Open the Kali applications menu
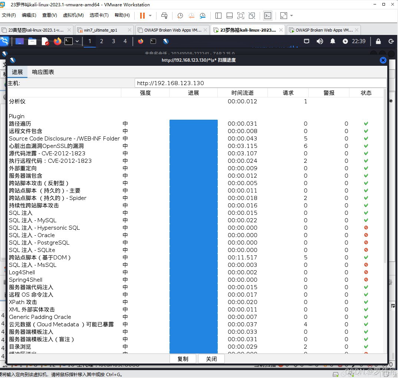This screenshot has width=398, height=378. (x=4, y=41)
